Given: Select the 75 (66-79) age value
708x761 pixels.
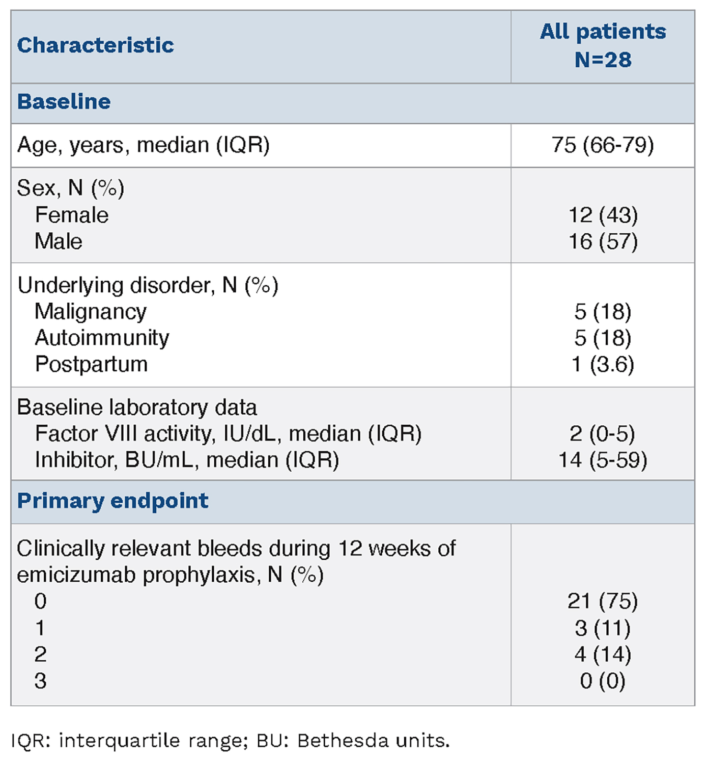Looking at the screenshot, I should point(603,145).
